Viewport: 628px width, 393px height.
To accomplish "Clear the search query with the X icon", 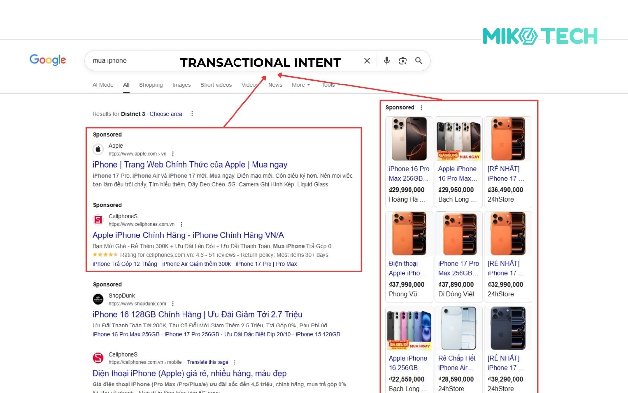I will pyautogui.click(x=367, y=61).
